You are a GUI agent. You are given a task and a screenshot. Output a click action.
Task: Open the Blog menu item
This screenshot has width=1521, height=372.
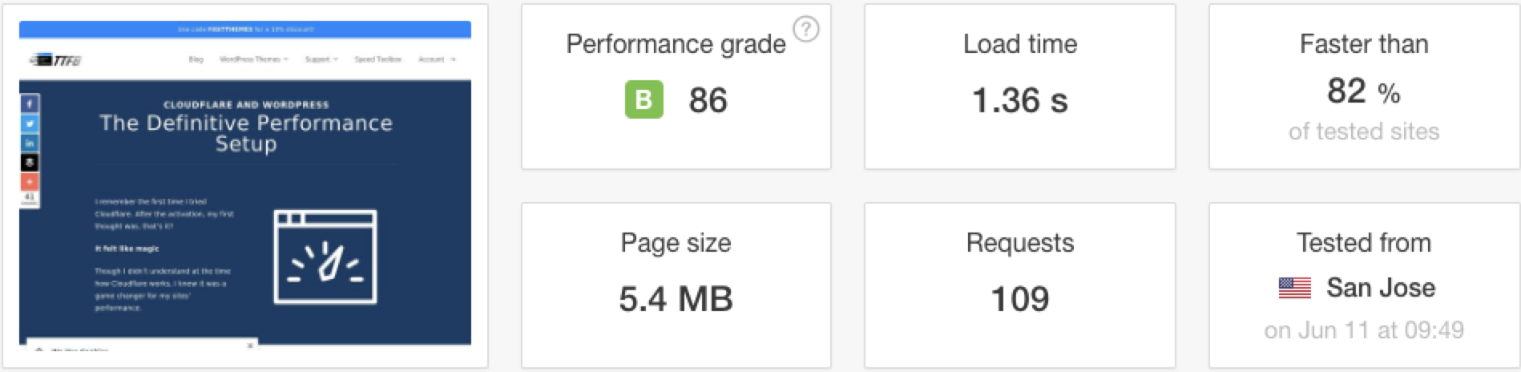click(x=196, y=59)
